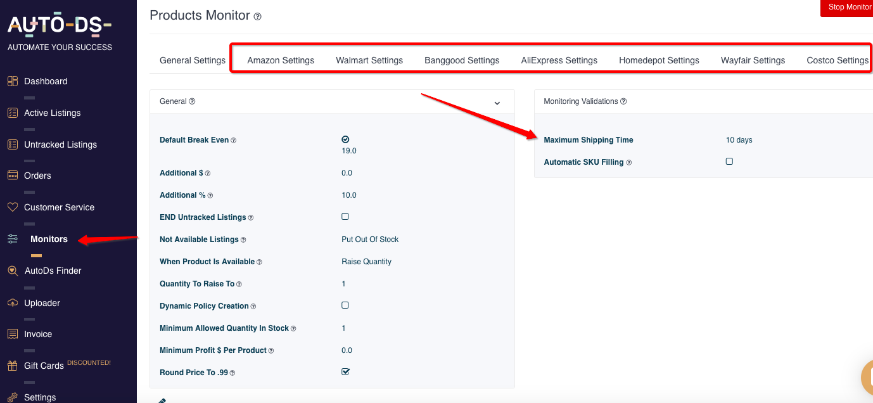873x403 pixels.
Task: Switch to the Amazon Settings tab
Action: pos(281,61)
